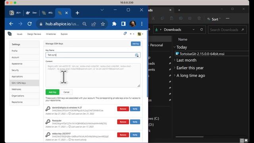Expand the Earlier this year group
254x143 pixels.
[175, 68]
